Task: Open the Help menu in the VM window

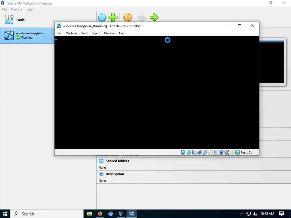Action: coord(122,33)
